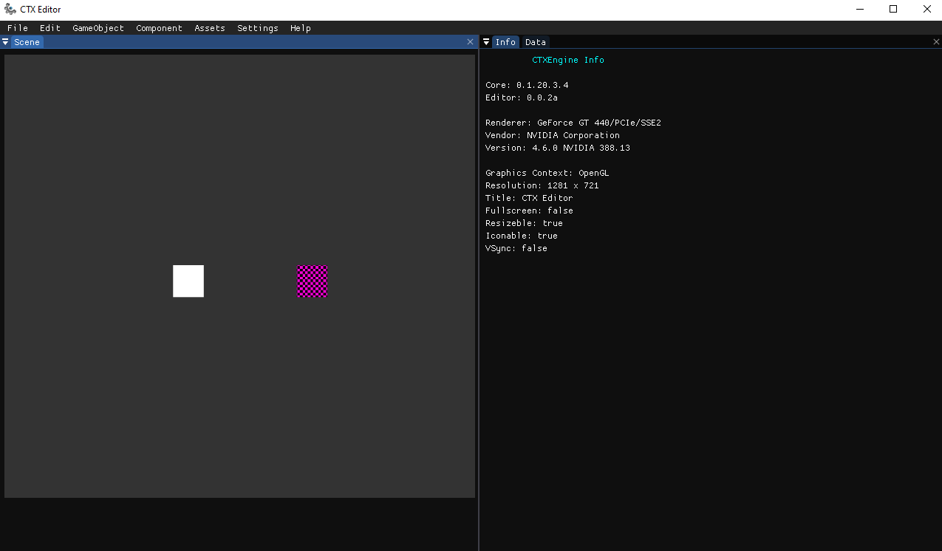Screen dimensions: 942x551
Task: Close the Info/Data panel
Action: pos(936,42)
